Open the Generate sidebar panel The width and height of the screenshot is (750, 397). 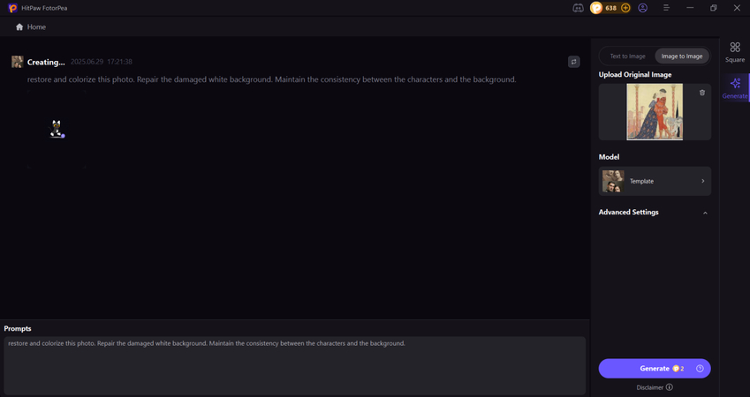point(735,88)
